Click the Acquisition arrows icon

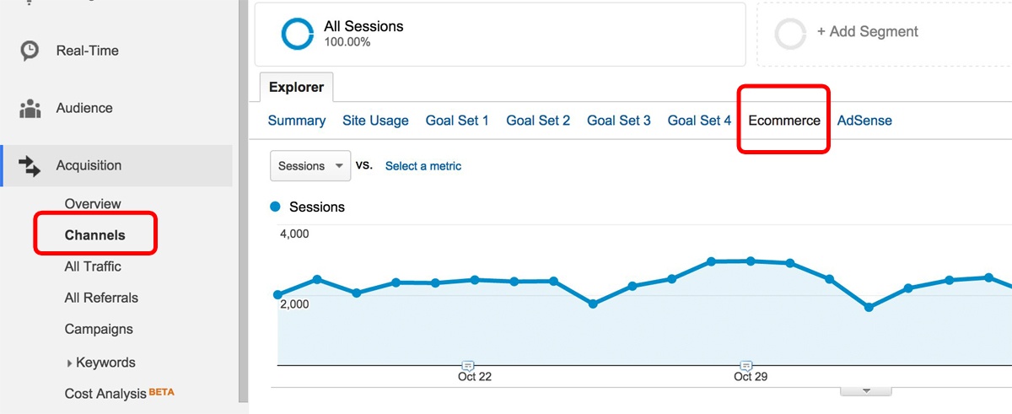(30, 166)
